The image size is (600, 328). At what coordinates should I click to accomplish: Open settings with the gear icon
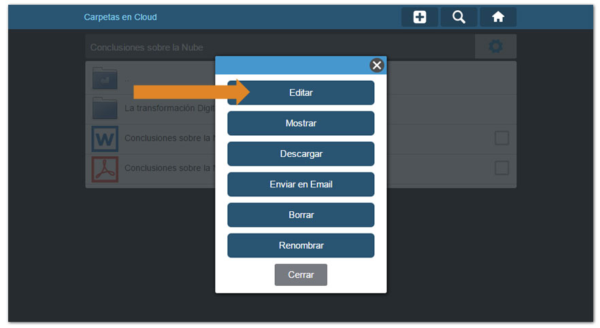tap(495, 47)
